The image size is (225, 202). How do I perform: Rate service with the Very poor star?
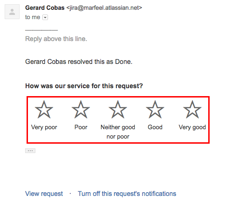click(x=44, y=110)
